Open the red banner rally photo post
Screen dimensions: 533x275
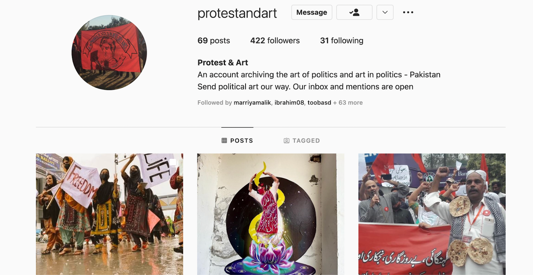[432, 214]
